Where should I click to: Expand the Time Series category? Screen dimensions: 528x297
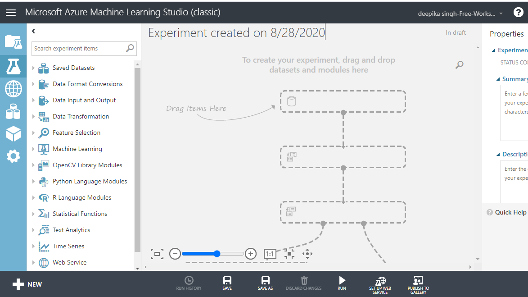33,246
